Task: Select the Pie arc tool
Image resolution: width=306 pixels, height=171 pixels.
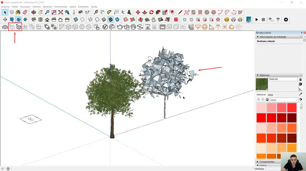Action: (241, 12)
